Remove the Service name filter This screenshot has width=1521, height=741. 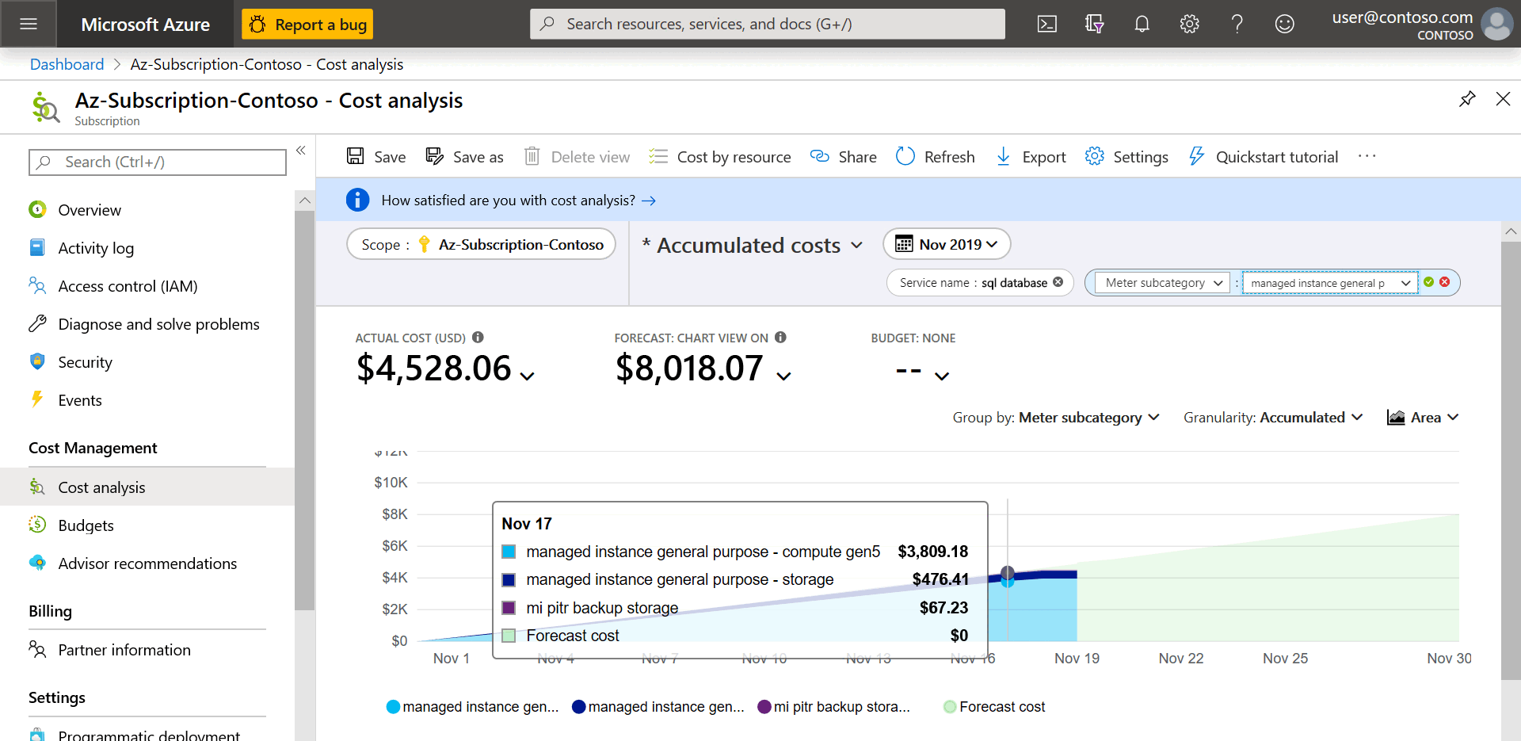coord(1058,282)
